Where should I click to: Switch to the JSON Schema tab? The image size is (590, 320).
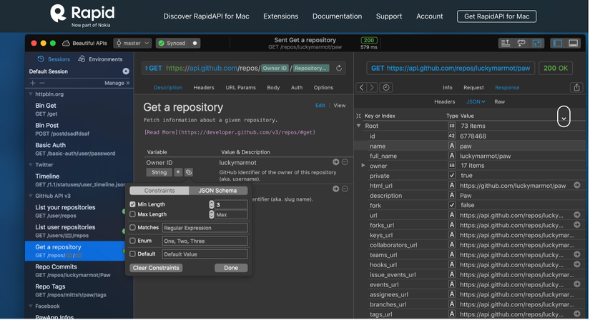point(218,191)
